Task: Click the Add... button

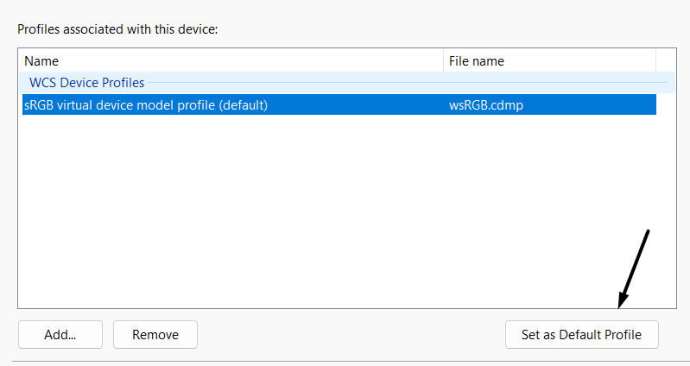Action: (x=60, y=334)
